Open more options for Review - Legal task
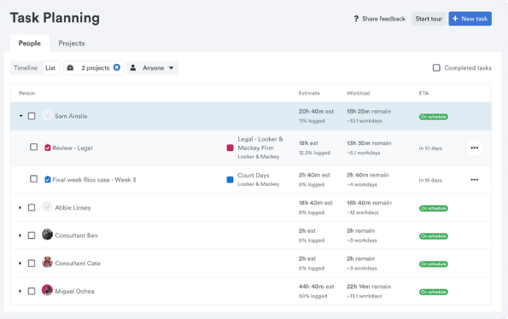This screenshot has height=319, width=508. 475,148
